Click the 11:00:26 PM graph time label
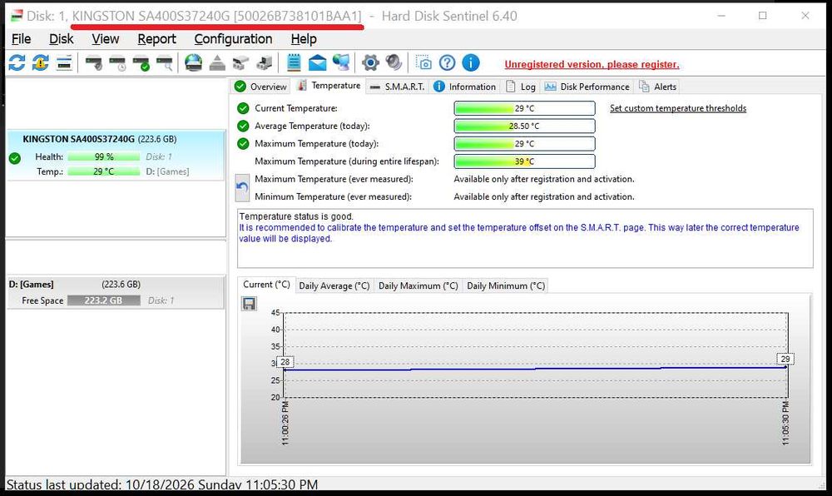The width and height of the screenshot is (832, 496). (x=285, y=423)
